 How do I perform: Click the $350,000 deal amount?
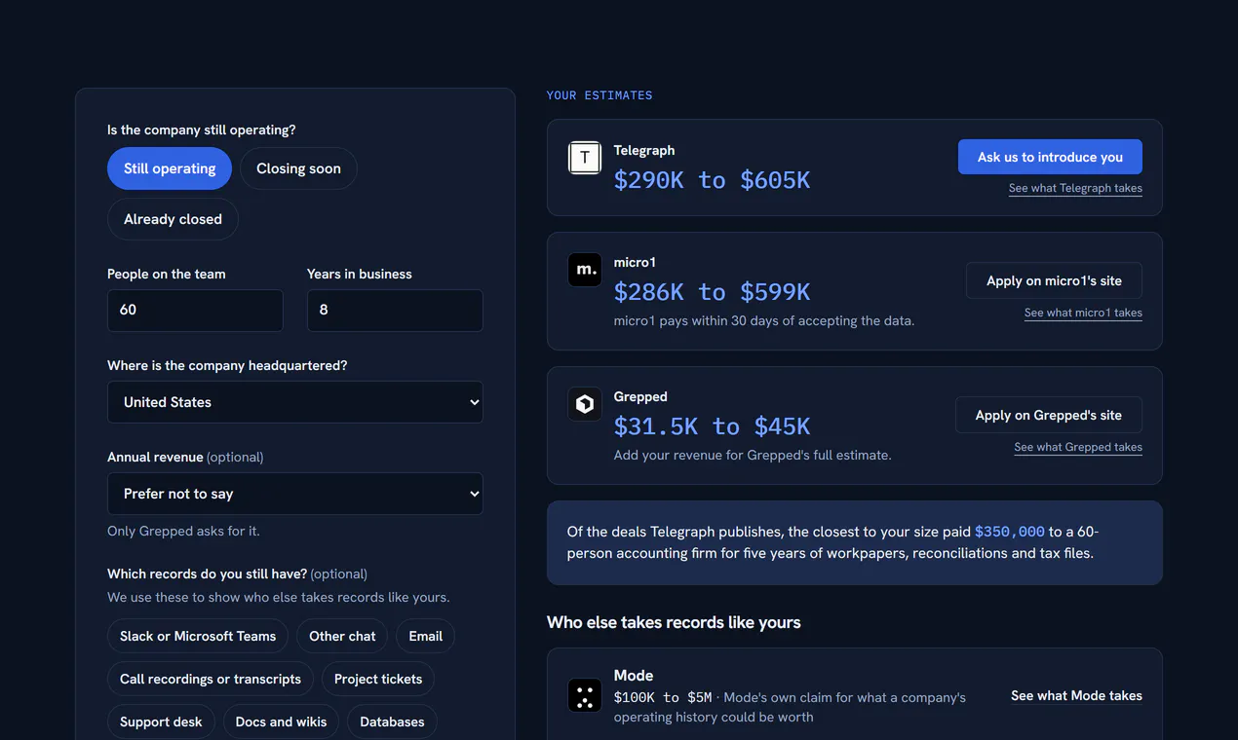click(x=1010, y=532)
